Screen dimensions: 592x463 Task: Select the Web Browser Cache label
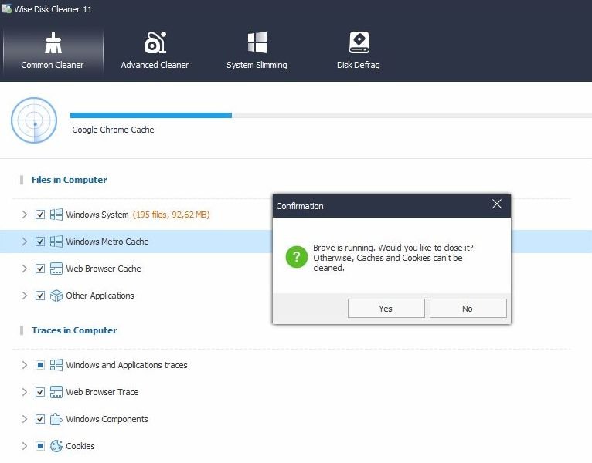click(x=104, y=269)
